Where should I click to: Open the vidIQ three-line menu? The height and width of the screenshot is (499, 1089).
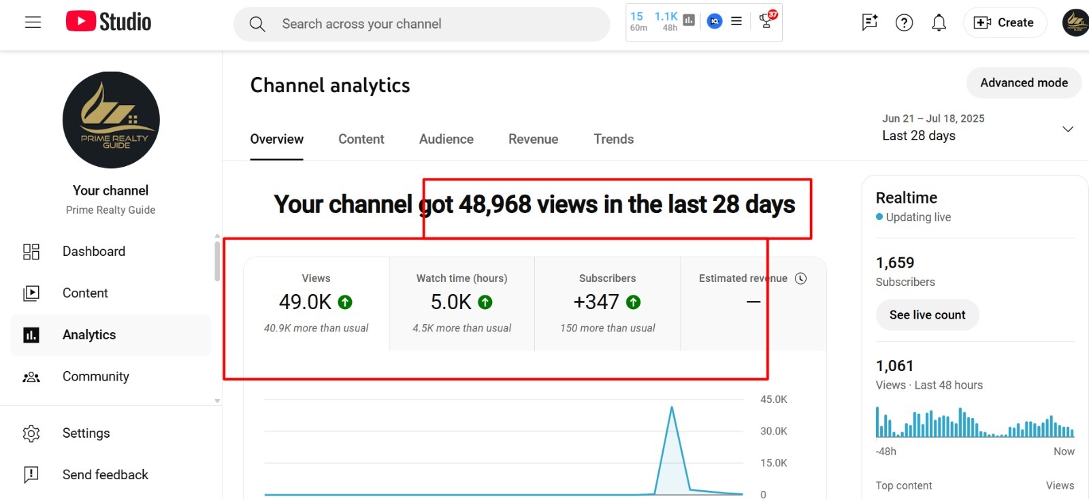[x=736, y=21]
